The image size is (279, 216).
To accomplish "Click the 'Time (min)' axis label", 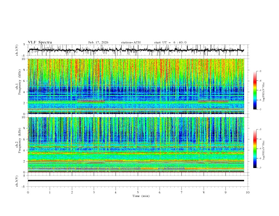I will [x=141, y=196].
